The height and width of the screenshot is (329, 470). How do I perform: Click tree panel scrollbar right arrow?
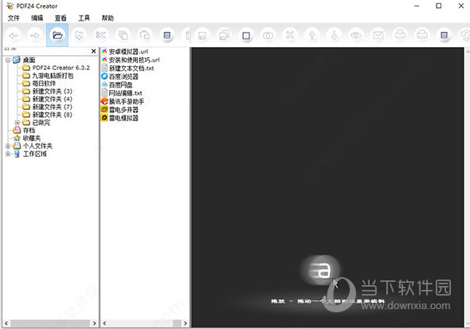[x=95, y=323]
